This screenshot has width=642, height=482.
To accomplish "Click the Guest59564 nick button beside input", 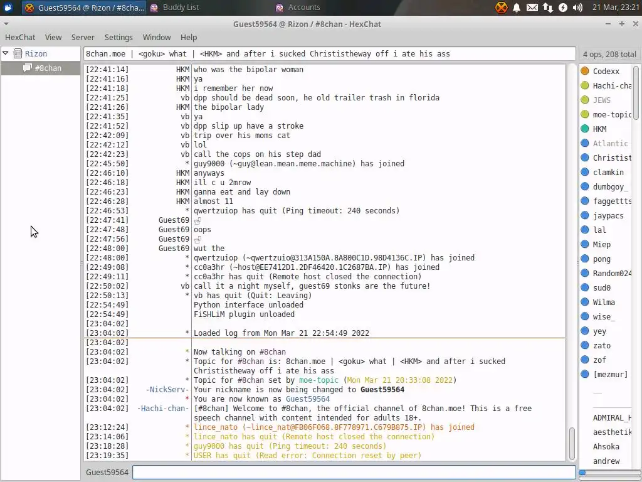I will click(107, 472).
